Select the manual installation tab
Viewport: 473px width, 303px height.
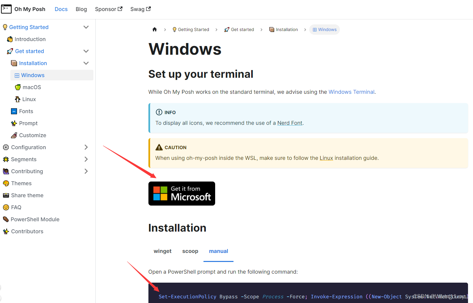[218, 251]
